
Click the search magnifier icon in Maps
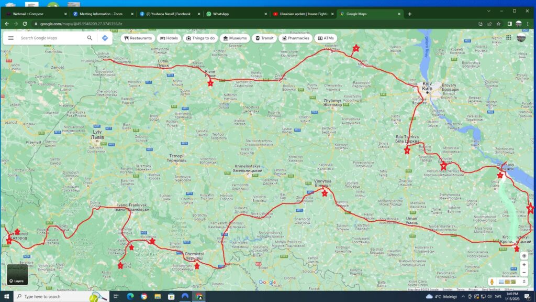coord(90,38)
